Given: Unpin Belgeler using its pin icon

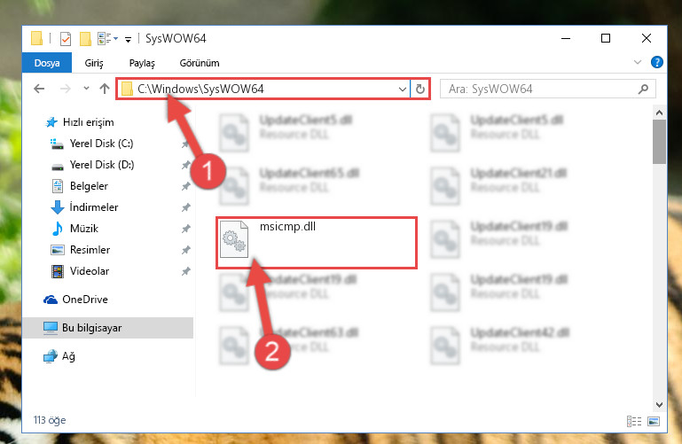Looking at the screenshot, I should point(185,186).
